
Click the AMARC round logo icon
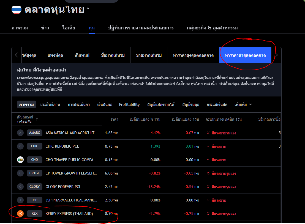20,133
